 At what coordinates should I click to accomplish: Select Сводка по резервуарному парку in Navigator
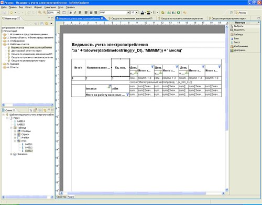[x=28, y=60]
